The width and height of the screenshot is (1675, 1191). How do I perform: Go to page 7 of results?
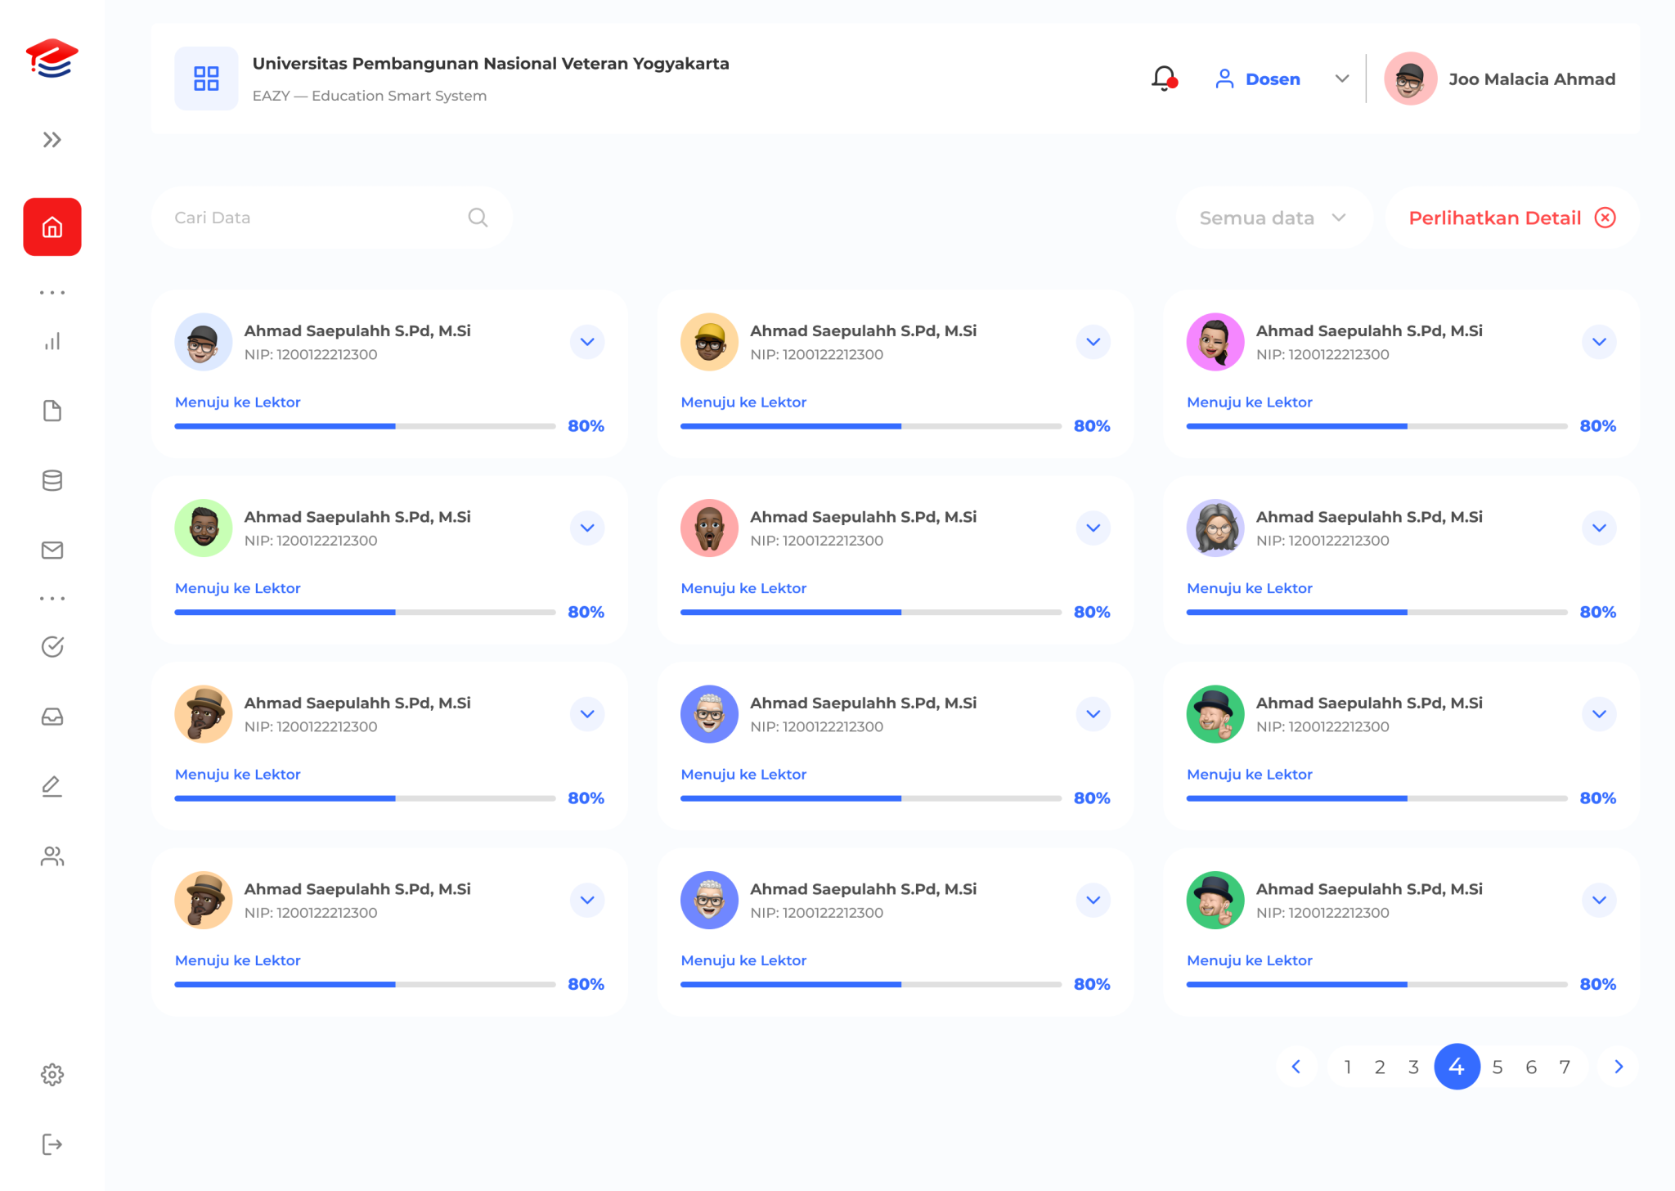click(1565, 1067)
